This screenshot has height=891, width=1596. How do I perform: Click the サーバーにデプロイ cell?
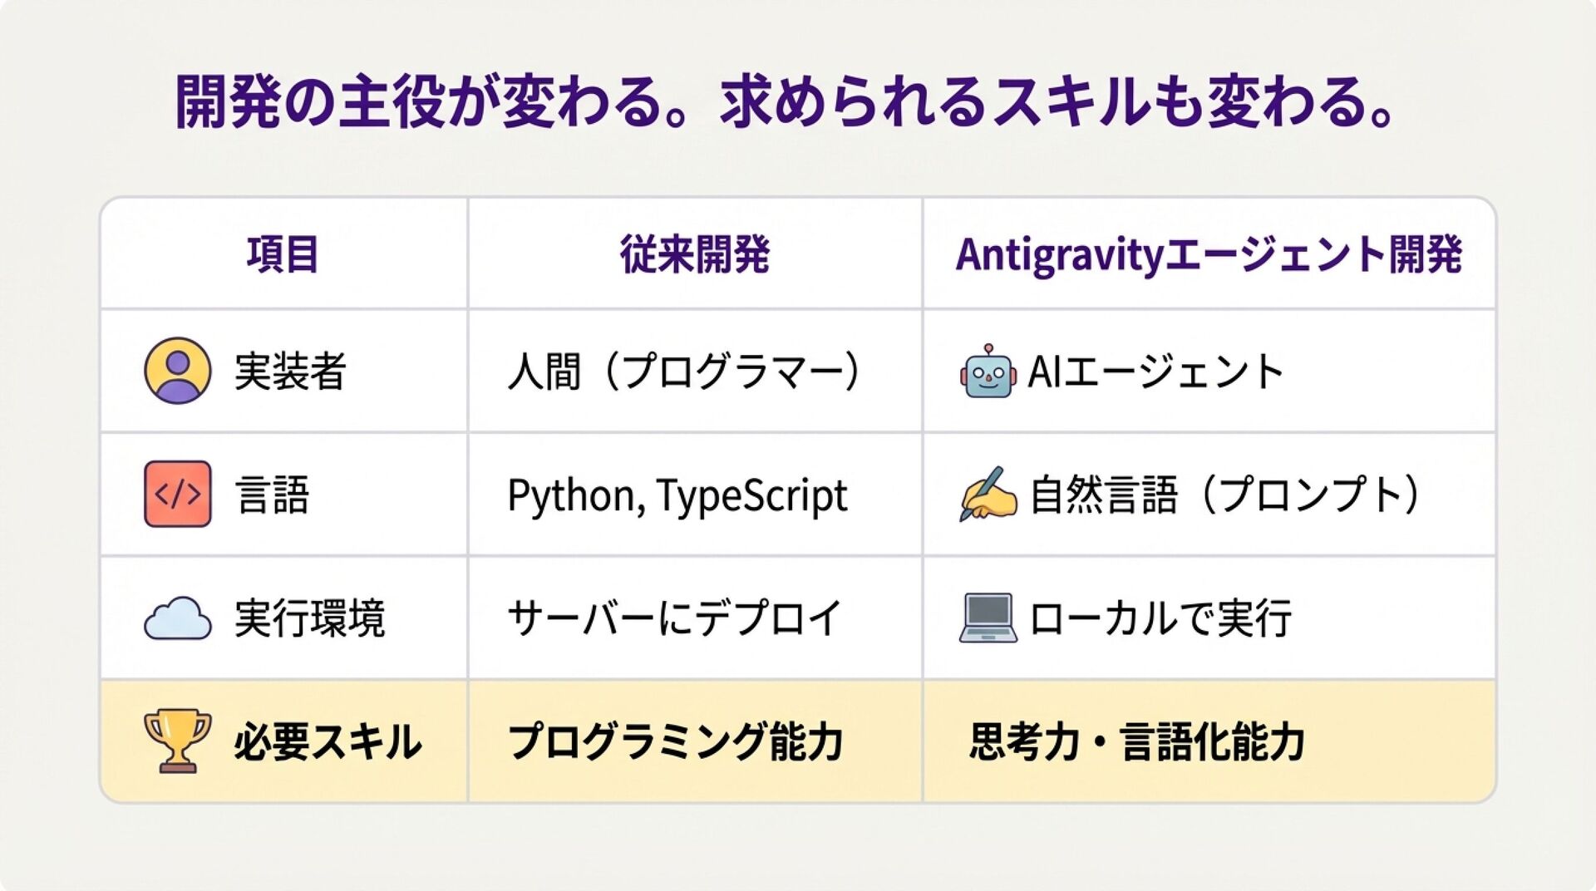[674, 618]
